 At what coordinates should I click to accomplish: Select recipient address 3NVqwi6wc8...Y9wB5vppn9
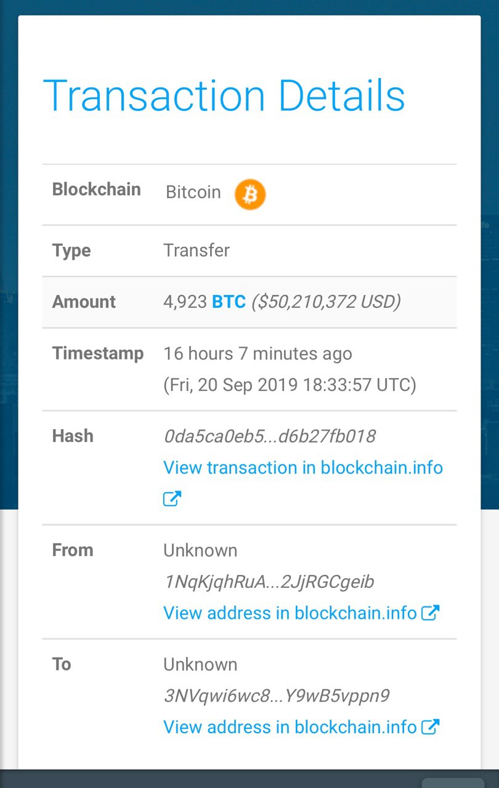coord(276,696)
